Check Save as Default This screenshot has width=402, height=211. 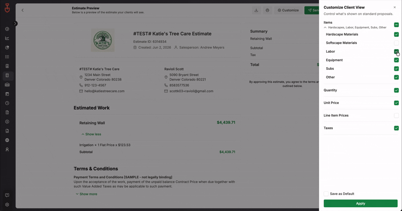(x=326, y=194)
